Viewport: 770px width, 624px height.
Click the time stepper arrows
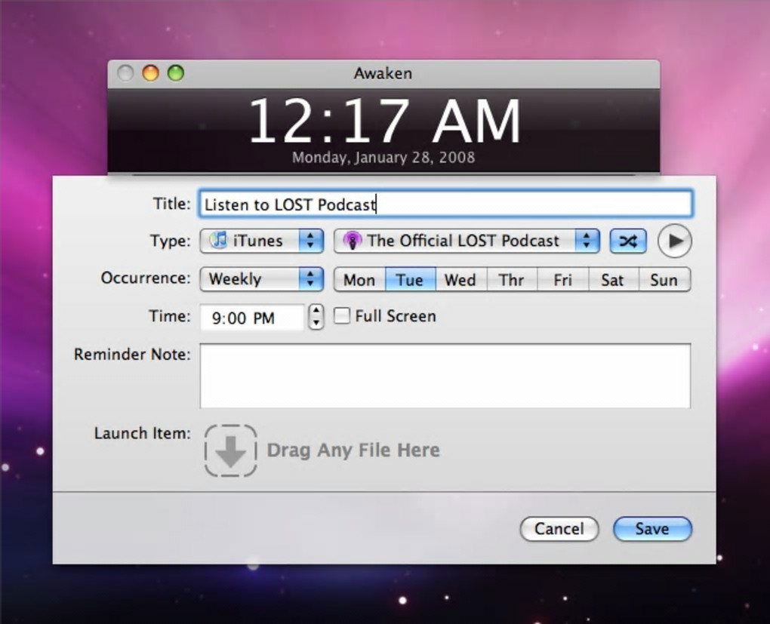pyautogui.click(x=316, y=317)
